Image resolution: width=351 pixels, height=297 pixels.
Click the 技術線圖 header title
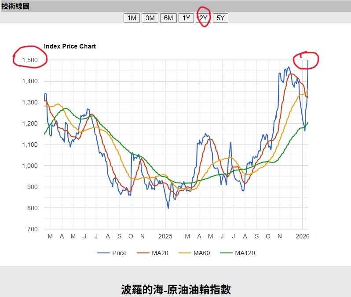tap(15, 6)
